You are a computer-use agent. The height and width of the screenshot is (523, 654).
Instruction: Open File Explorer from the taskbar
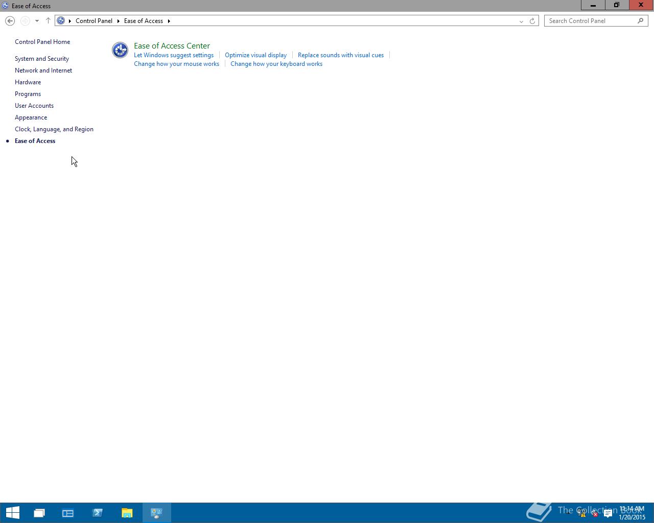pos(127,513)
